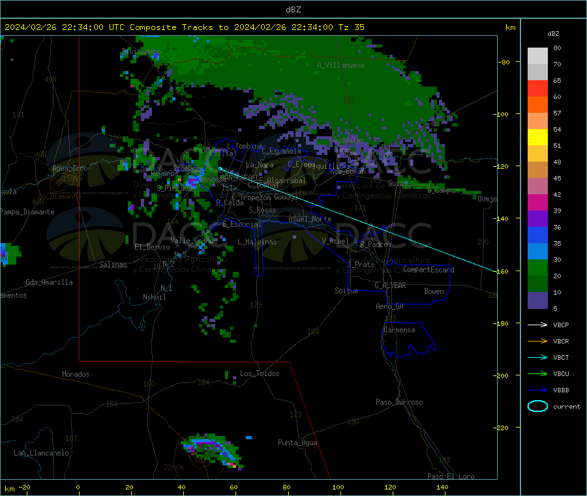This screenshot has width=587, height=496.
Task: Click the G_ALVEAR place label
Action: pyautogui.click(x=390, y=285)
